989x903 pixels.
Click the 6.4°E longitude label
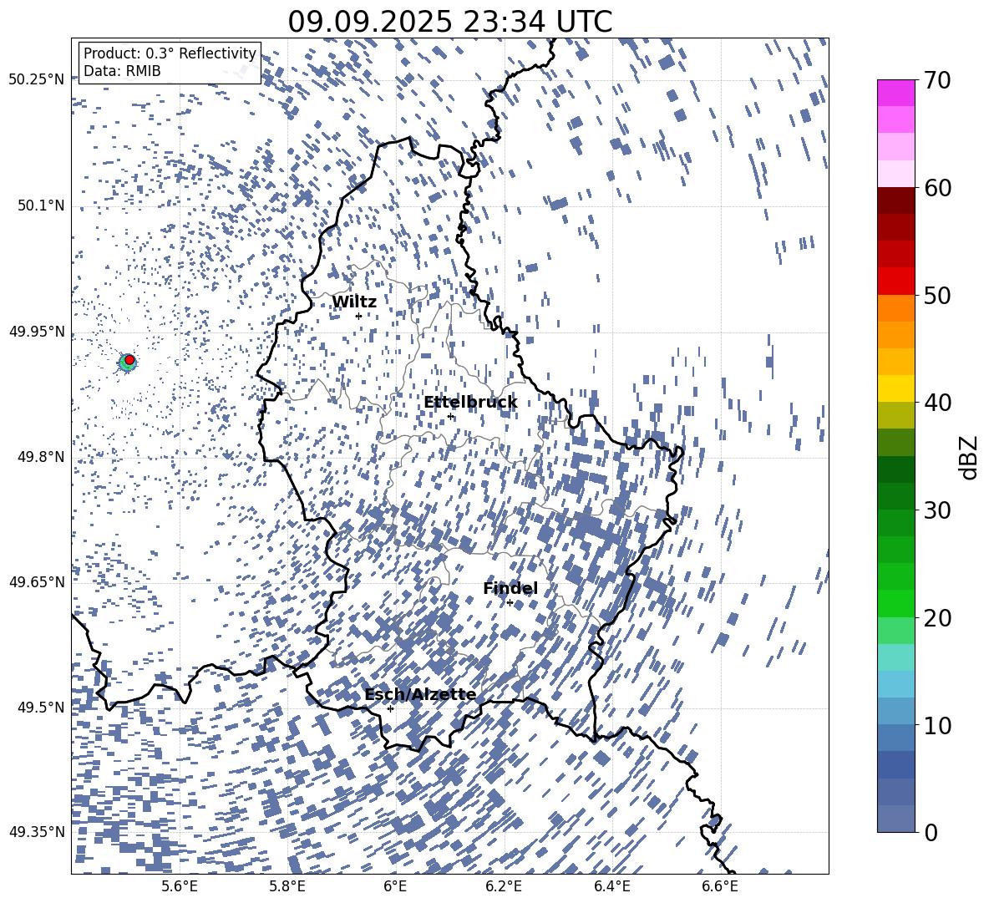point(611,886)
